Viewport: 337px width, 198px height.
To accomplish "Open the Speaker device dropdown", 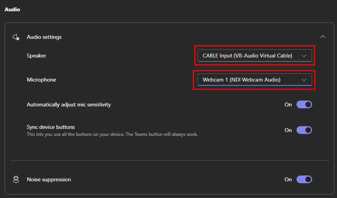I will (x=249, y=56).
